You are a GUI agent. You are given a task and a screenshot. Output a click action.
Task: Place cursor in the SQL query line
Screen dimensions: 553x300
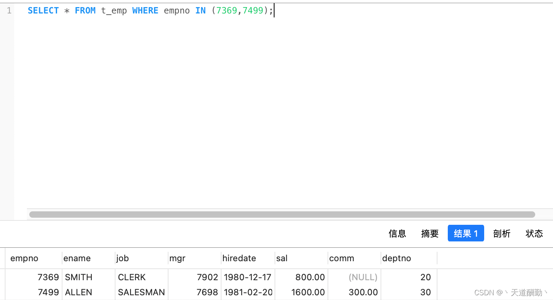(x=158, y=10)
